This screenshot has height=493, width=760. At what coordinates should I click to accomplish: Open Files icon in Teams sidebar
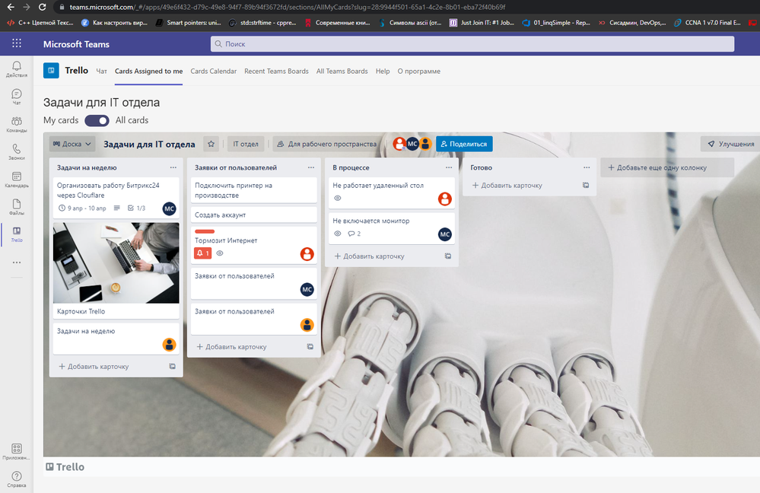pyautogui.click(x=16, y=207)
